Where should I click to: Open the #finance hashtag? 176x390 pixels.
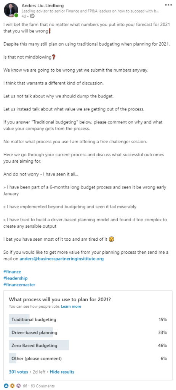(12, 272)
